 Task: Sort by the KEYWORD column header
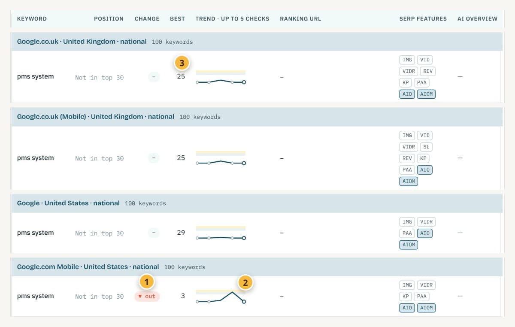tap(32, 19)
